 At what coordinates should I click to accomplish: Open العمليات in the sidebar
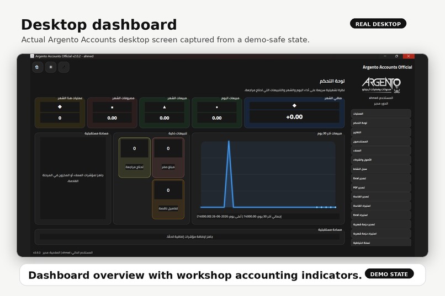(381, 114)
